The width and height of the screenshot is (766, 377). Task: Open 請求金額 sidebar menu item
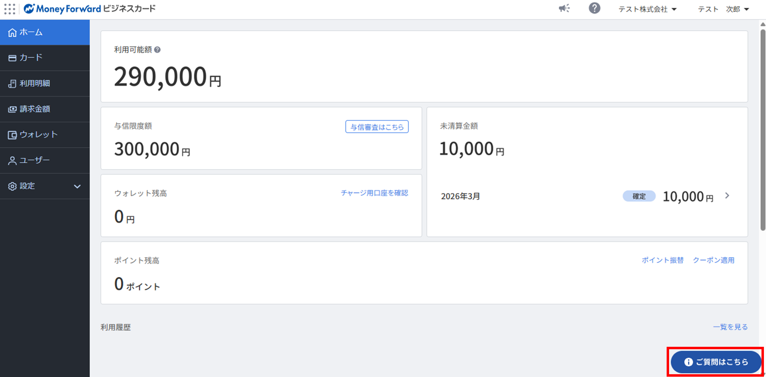34,109
